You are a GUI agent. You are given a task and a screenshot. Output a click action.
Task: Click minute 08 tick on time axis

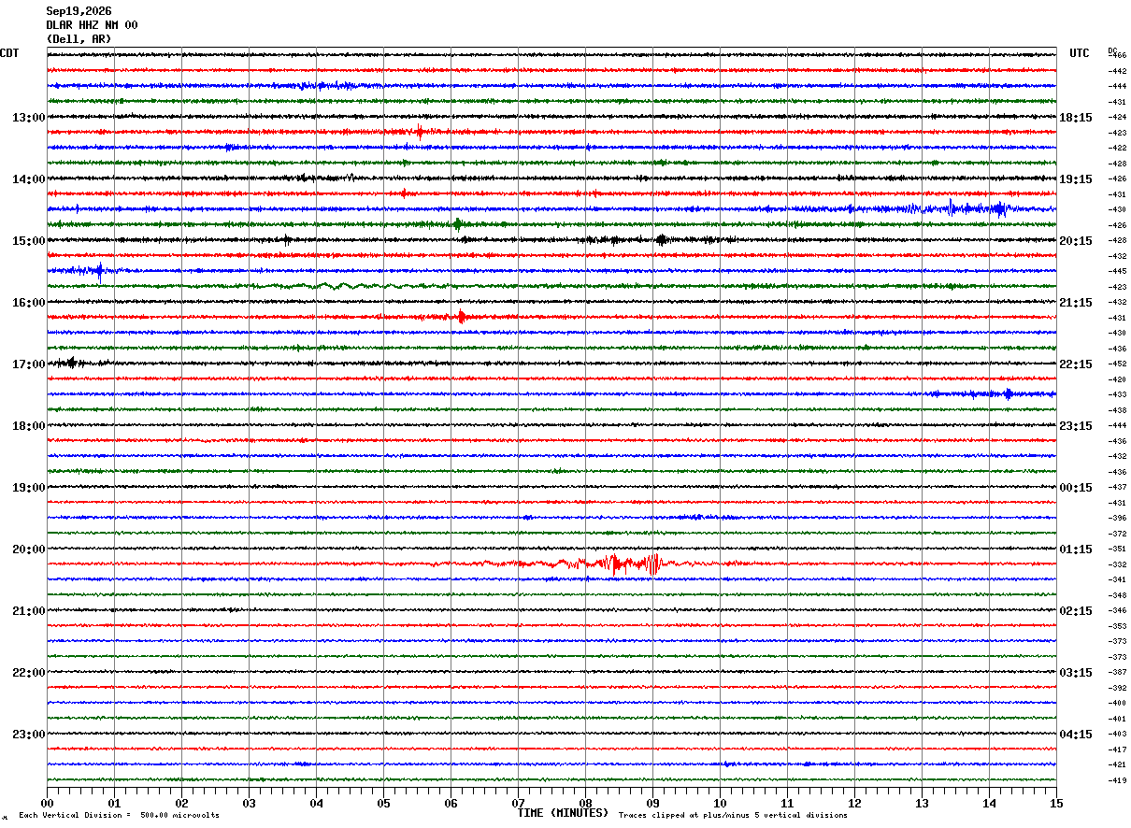click(585, 803)
